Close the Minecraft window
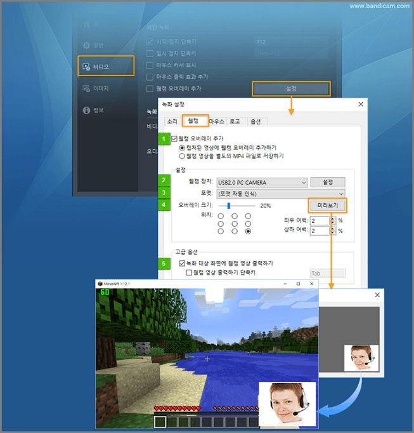Viewport: 414px width, 433px height. pos(312,284)
